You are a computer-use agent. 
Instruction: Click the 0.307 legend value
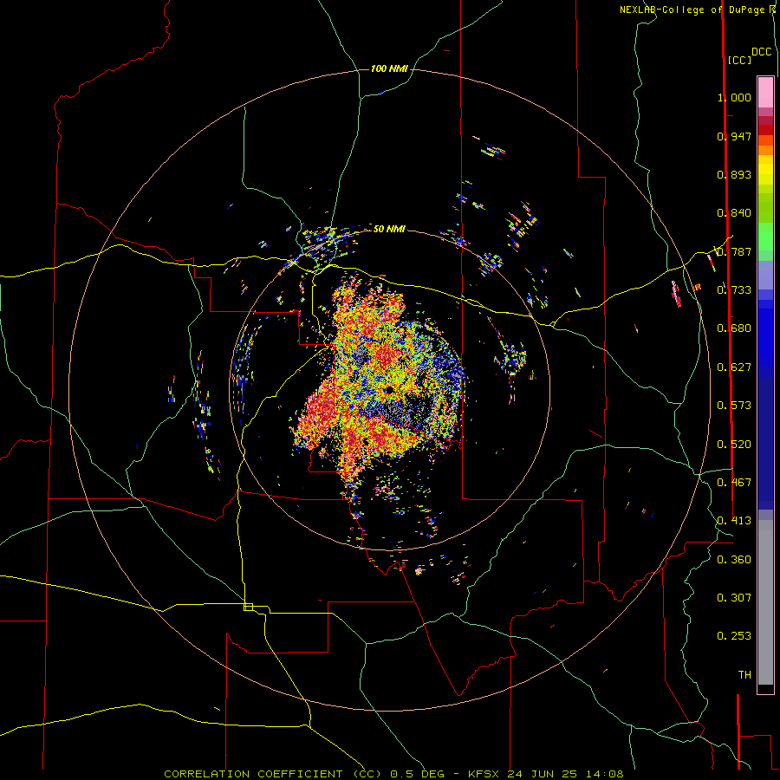[734, 598]
